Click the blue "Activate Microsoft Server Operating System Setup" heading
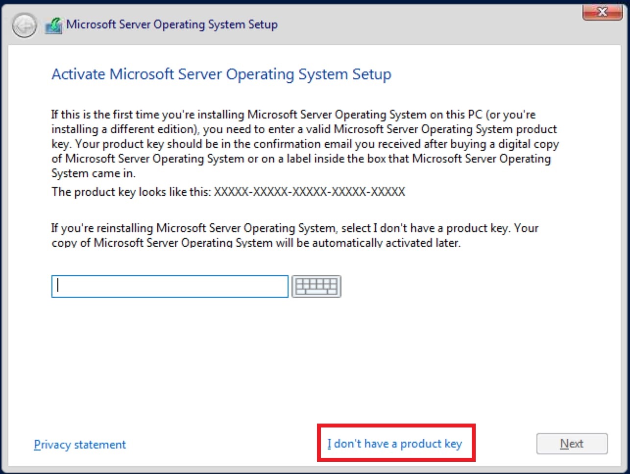Screen dimensions: 630x474 click(x=221, y=74)
